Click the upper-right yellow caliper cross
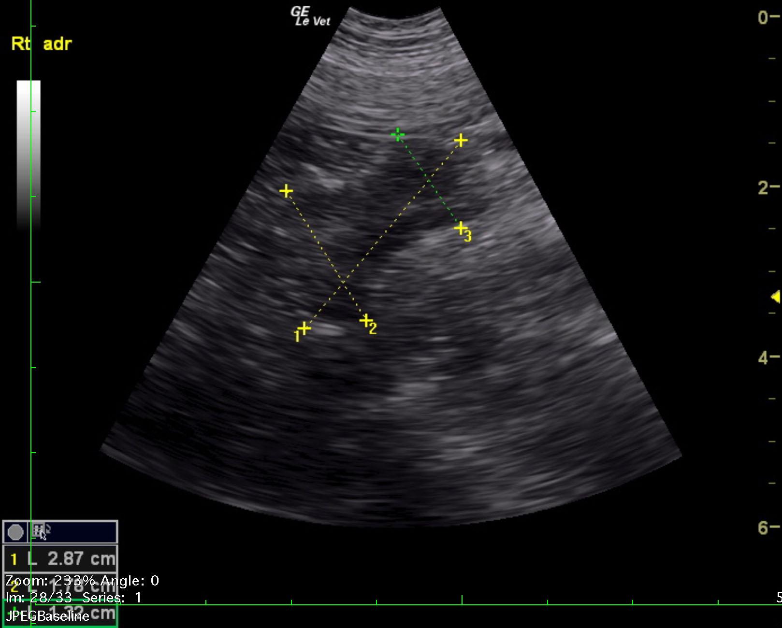The width and height of the screenshot is (782, 628). pyautogui.click(x=461, y=141)
